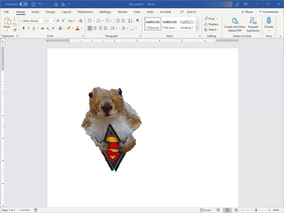Toggle Underline formatting

(34, 28)
